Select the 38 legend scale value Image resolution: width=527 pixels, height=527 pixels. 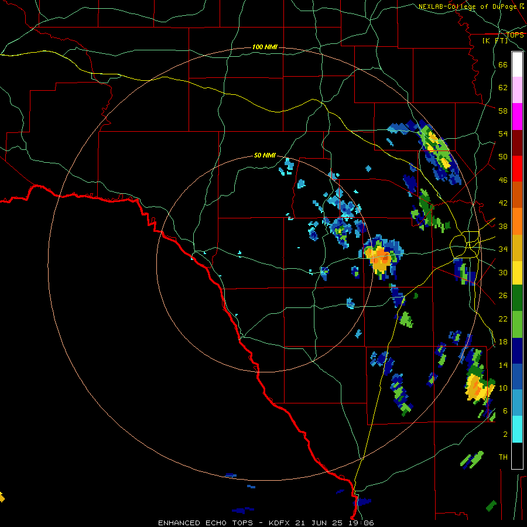tap(503, 226)
